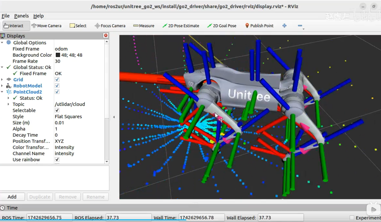The width and height of the screenshot is (381, 222).
Task: Click the Global Options gear icon
Action: click(9, 42)
